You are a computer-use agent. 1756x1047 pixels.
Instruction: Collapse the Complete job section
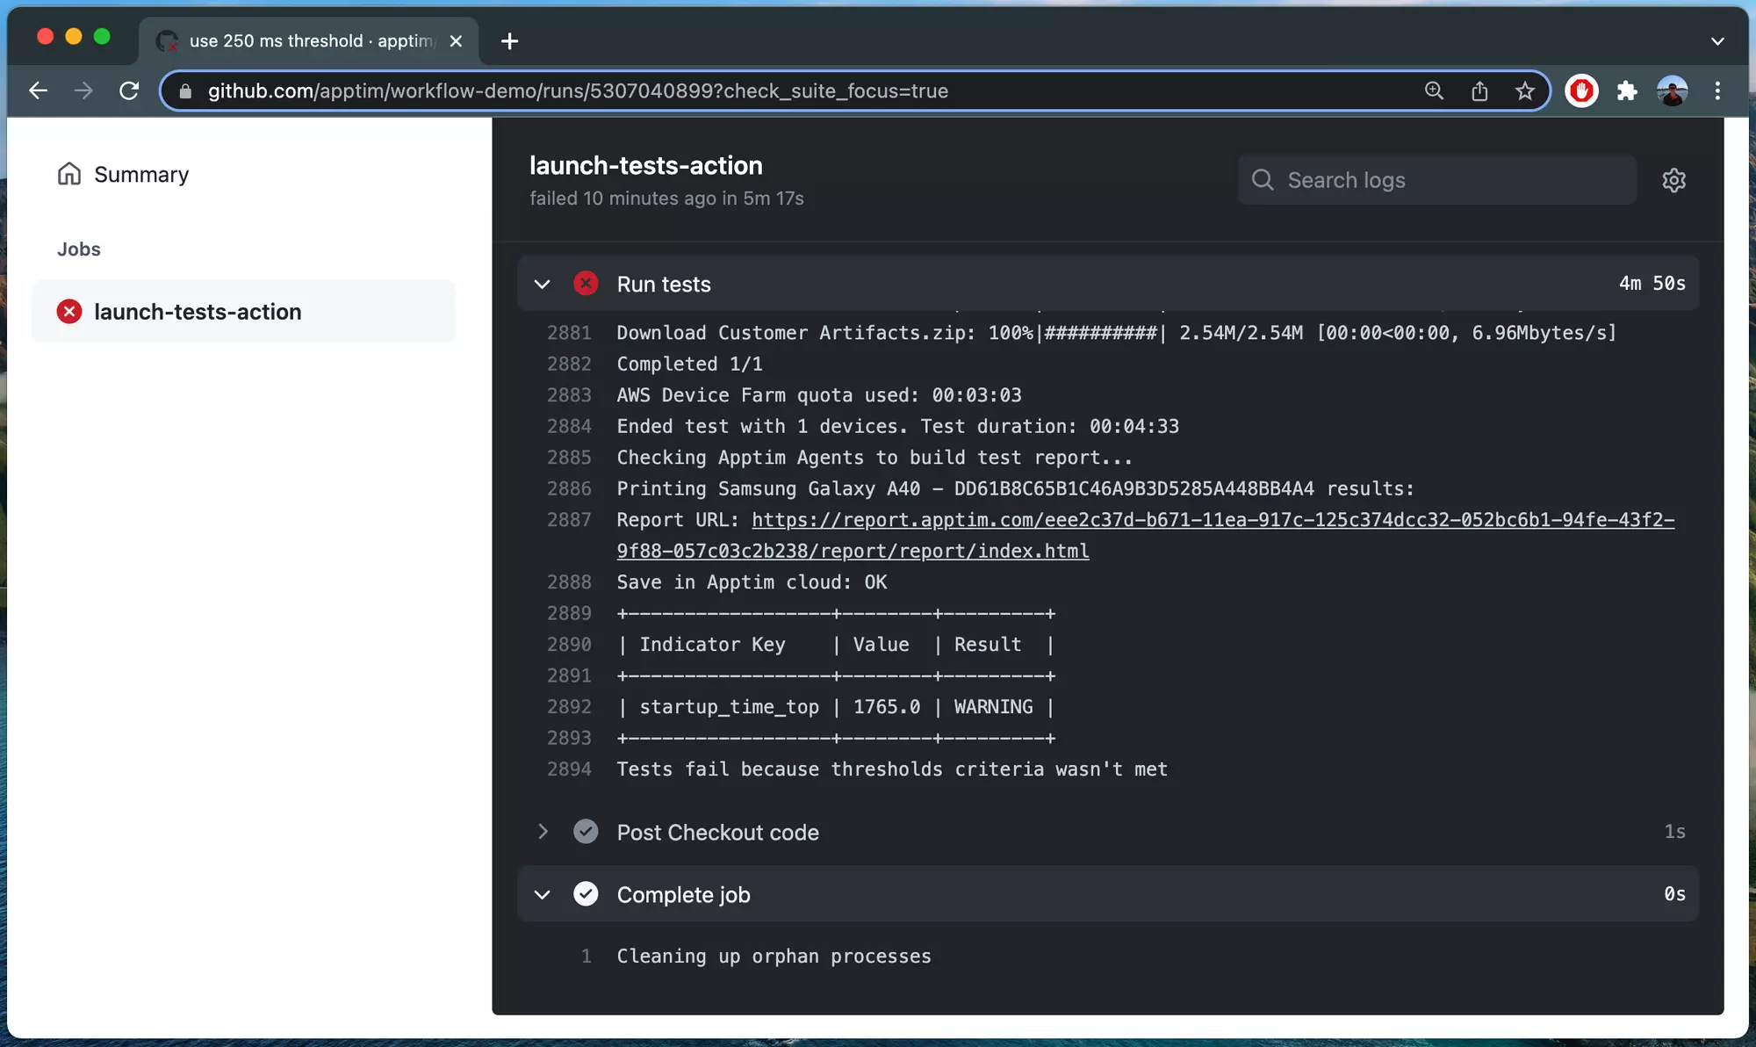pos(543,894)
